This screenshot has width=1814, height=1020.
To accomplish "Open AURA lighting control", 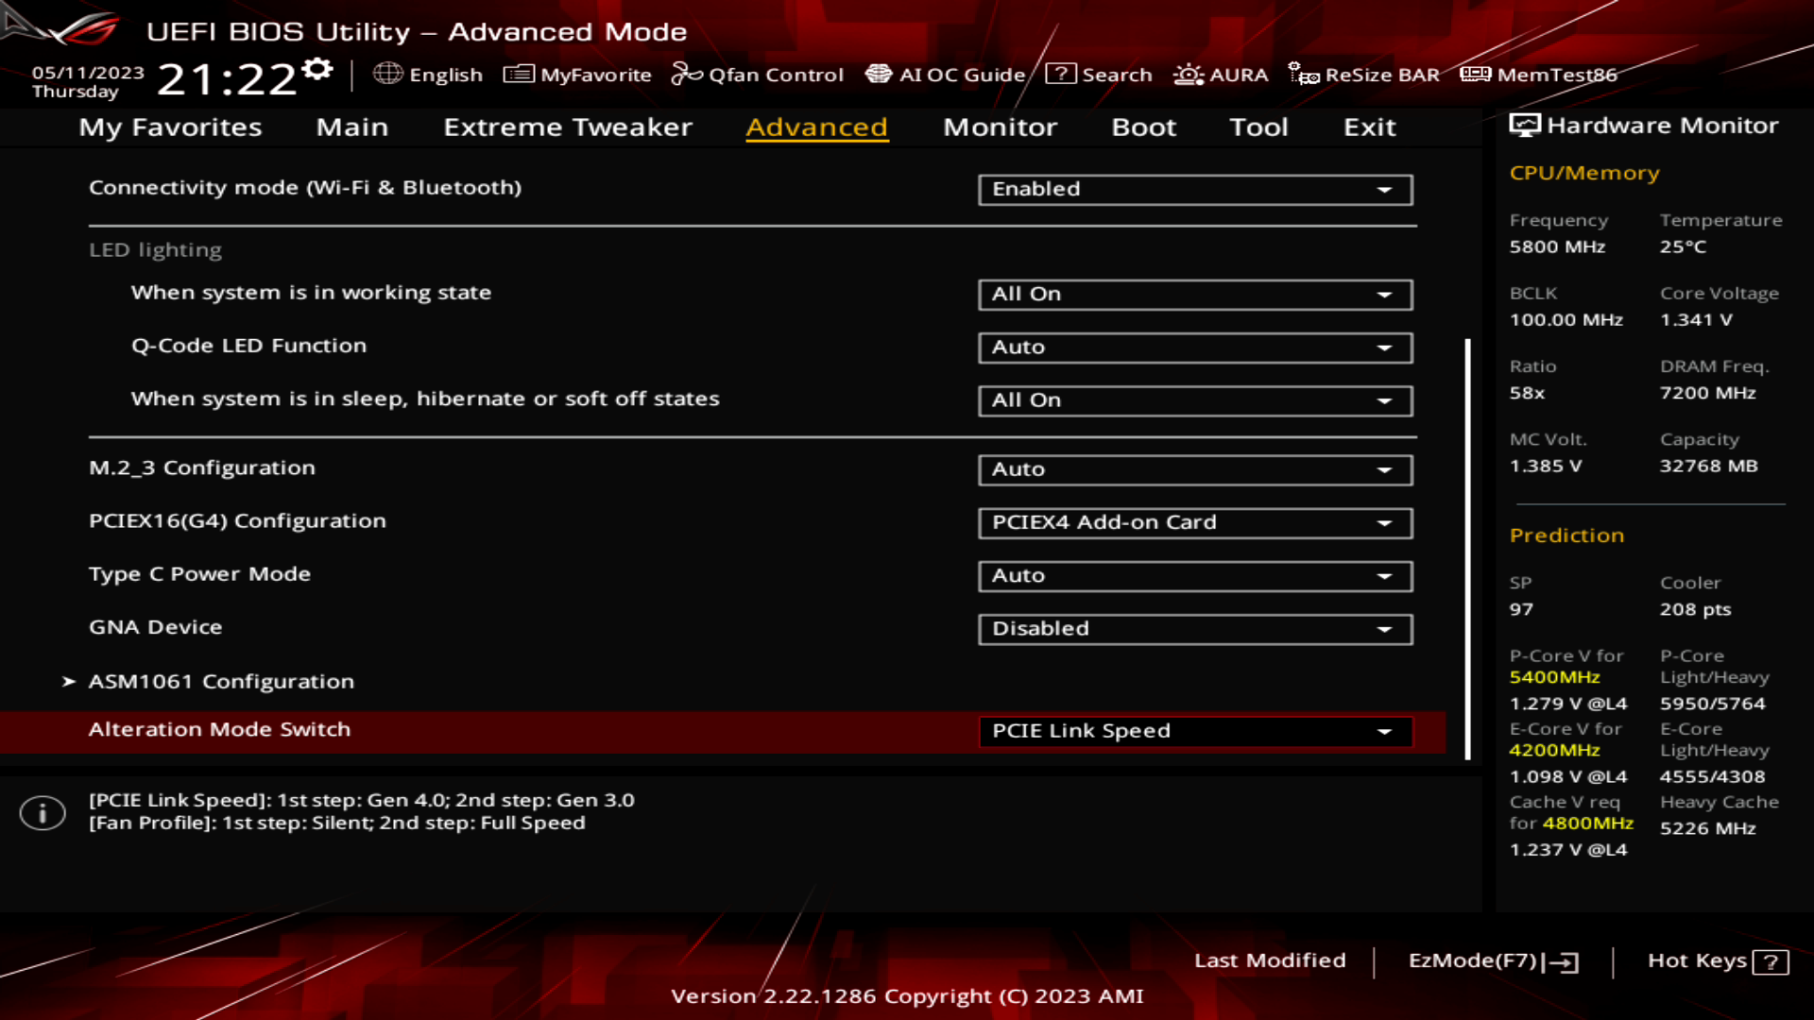I will pyautogui.click(x=1221, y=75).
